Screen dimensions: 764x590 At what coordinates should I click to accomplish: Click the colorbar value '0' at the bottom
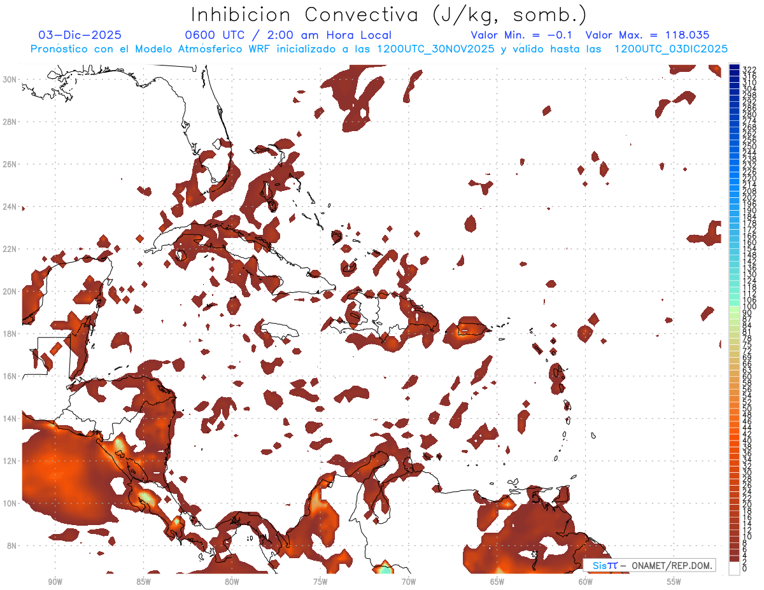coord(745,568)
